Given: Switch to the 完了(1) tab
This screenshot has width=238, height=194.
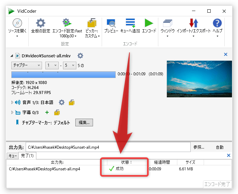Looking at the screenshot, I should [x=27, y=156].
